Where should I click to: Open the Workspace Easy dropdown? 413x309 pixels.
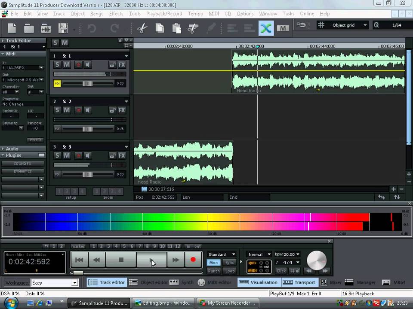(x=75, y=283)
